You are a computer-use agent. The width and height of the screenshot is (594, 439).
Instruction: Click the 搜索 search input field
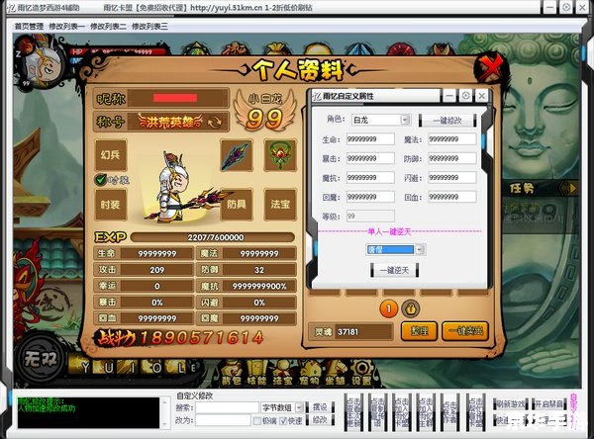click(227, 407)
